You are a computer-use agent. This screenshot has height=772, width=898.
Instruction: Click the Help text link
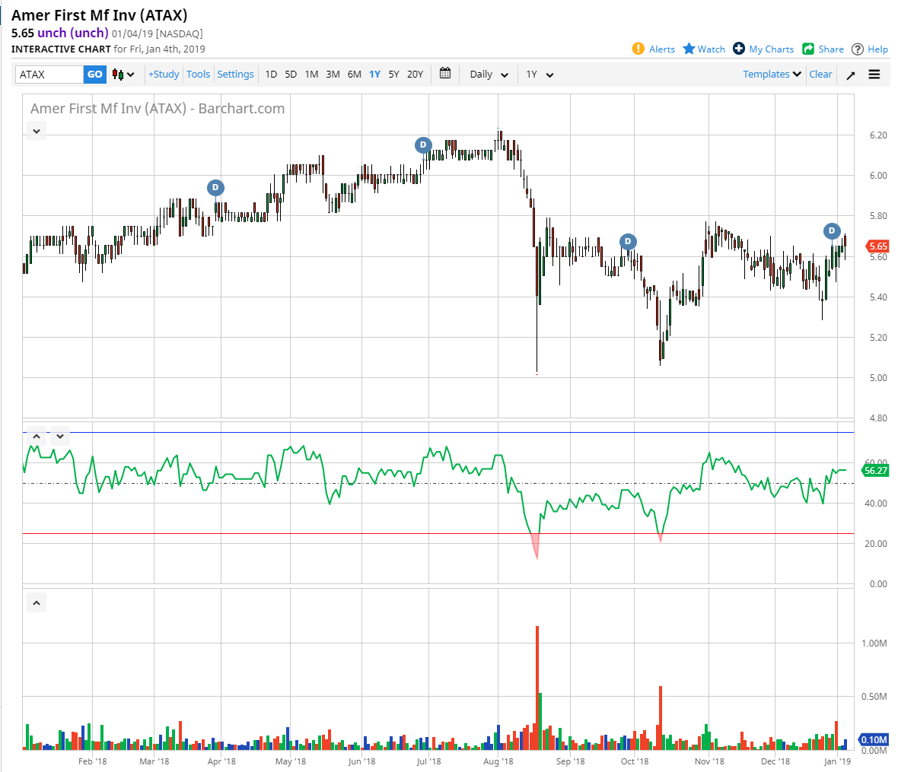pyautogui.click(x=877, y=49)
